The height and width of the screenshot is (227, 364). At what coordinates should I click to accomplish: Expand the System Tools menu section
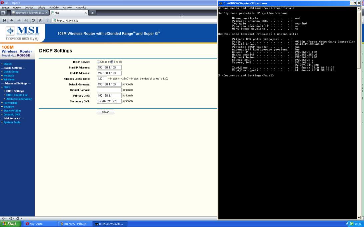12,122
